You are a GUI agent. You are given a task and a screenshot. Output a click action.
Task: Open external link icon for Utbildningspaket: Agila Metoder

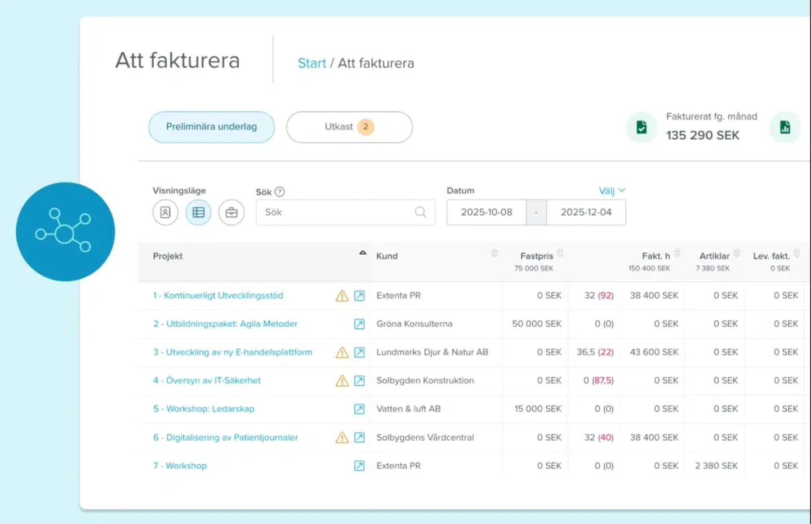[x=359, y=324]
